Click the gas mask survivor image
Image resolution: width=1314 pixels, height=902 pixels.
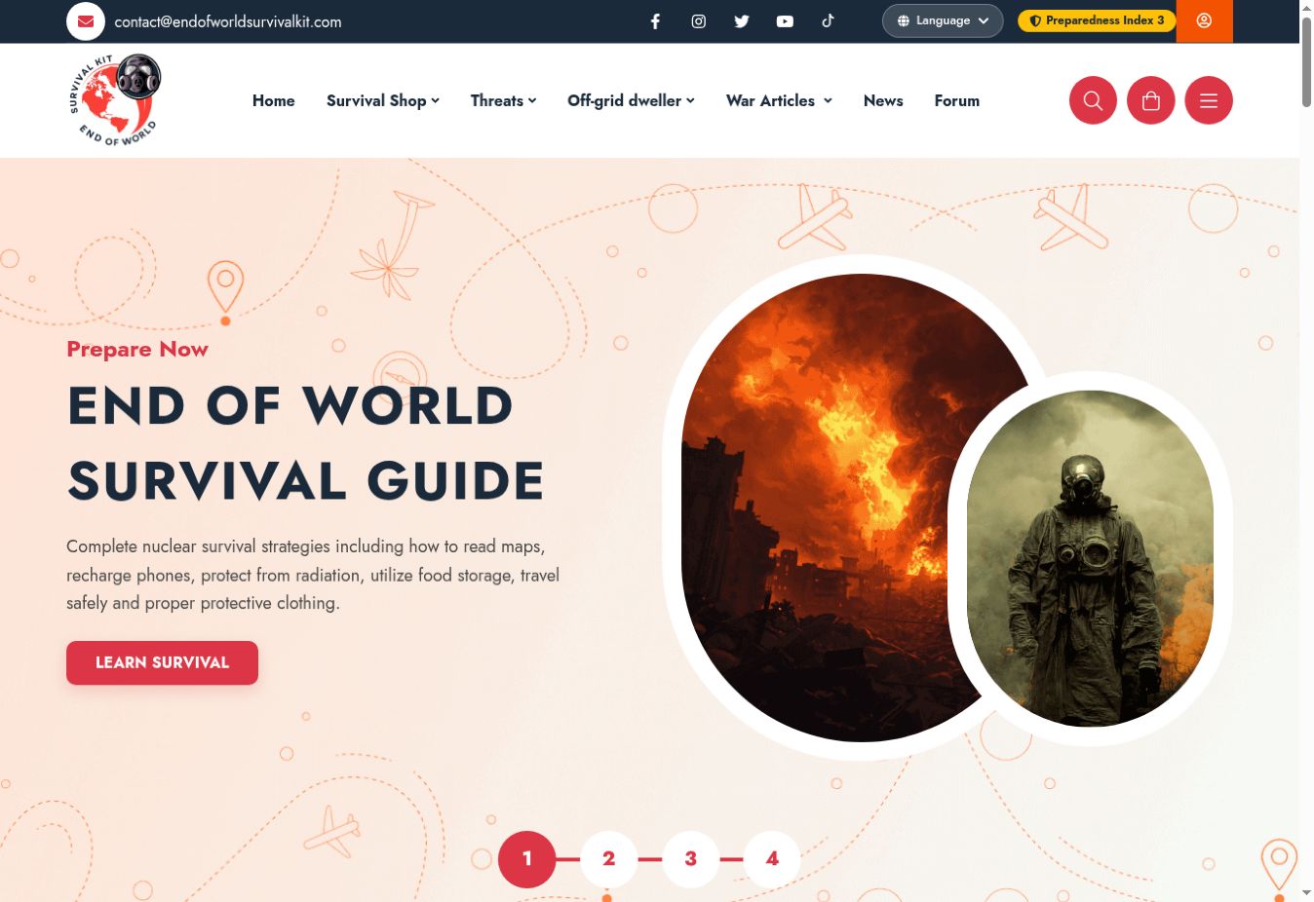[1090, 558]
